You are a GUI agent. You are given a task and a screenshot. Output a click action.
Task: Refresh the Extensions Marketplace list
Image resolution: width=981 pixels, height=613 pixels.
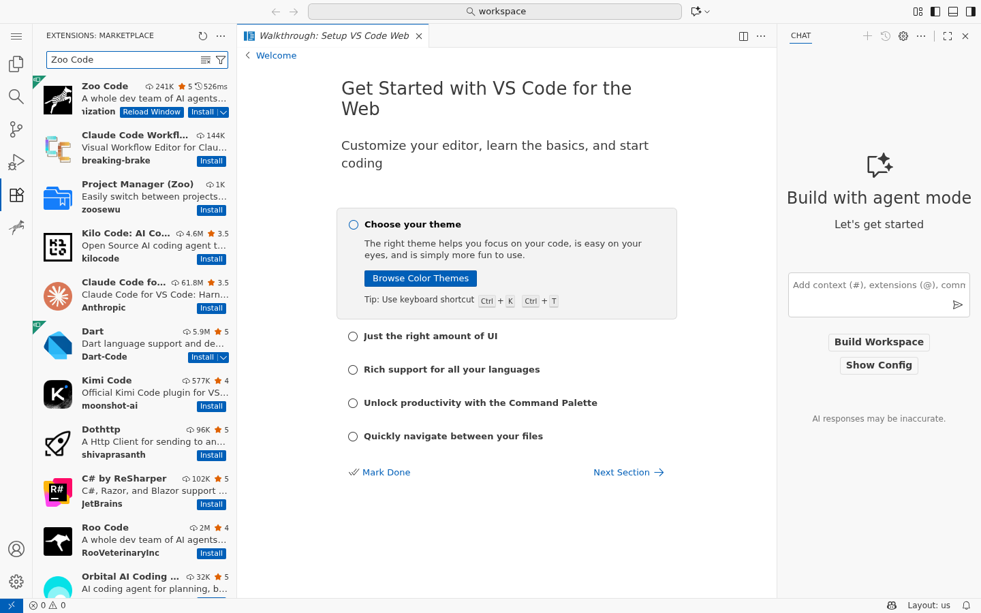(x=203, y=36)
